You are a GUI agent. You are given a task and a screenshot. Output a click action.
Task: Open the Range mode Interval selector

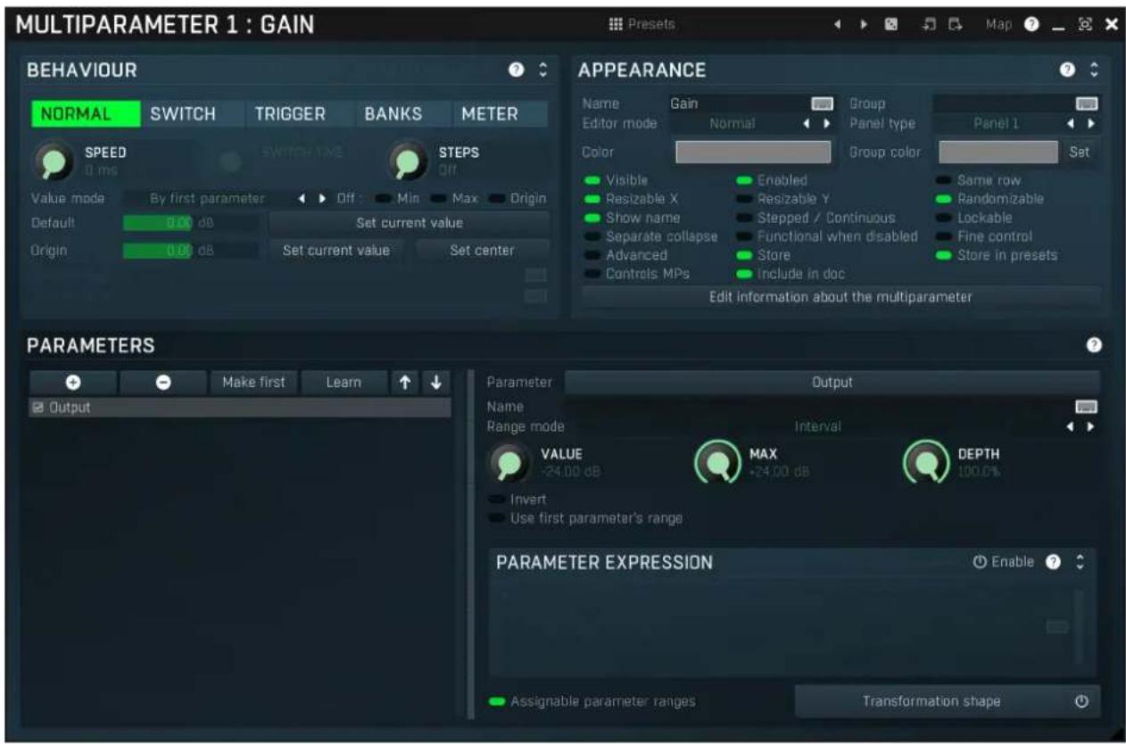[818, 426]
